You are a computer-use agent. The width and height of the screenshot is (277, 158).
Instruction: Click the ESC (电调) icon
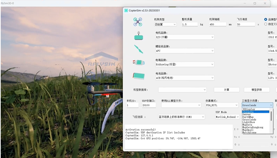[x=138, y=62]
